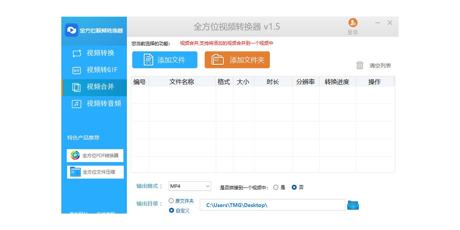Viewport: 460px width, 230px height.
Task: Click the 特色产品推荐 sidebar heading
Action: (x=83, y=138)
